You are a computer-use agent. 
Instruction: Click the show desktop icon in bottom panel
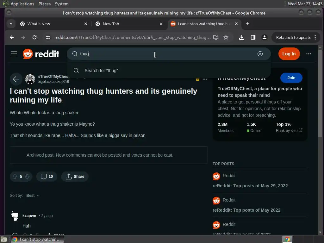click(x=4, y=239)
